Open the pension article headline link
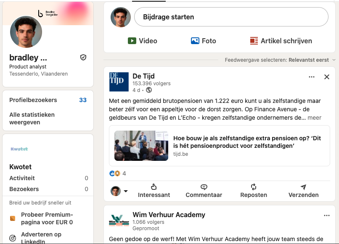The height and width of the screenshot is (244, 339). pyautogui.click(x=247, y=142)
